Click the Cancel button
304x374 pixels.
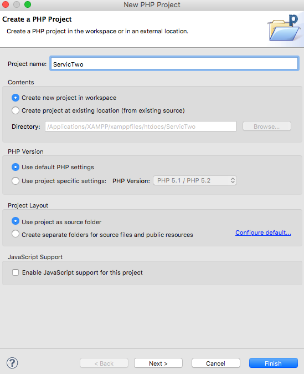coord(216,363)
